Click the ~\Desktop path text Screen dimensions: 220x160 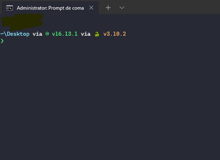(x=15, y=34)
